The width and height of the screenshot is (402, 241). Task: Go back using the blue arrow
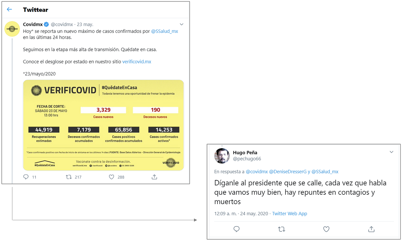[x=9, y=9]
